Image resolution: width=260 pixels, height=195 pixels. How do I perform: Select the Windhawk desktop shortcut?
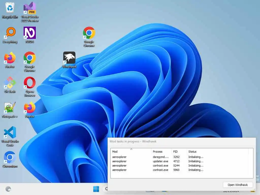point(69,60)
